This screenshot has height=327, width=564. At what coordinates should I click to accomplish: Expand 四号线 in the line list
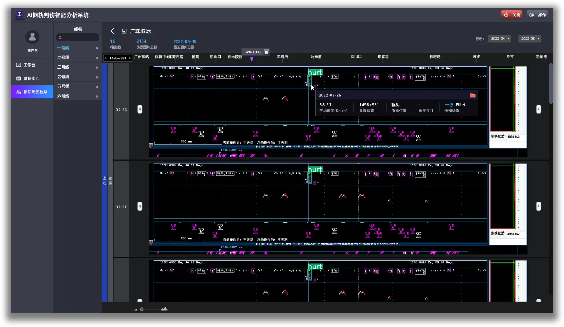pos(78,77)
